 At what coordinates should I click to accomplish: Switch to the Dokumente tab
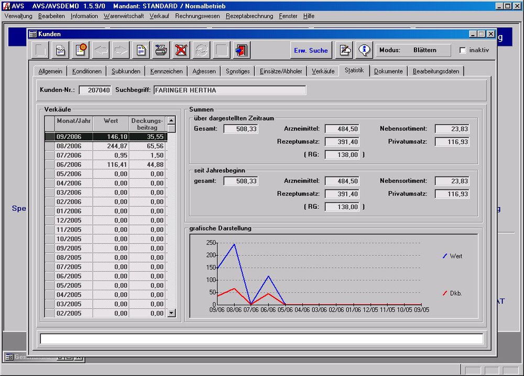click(x=388, y=71)
